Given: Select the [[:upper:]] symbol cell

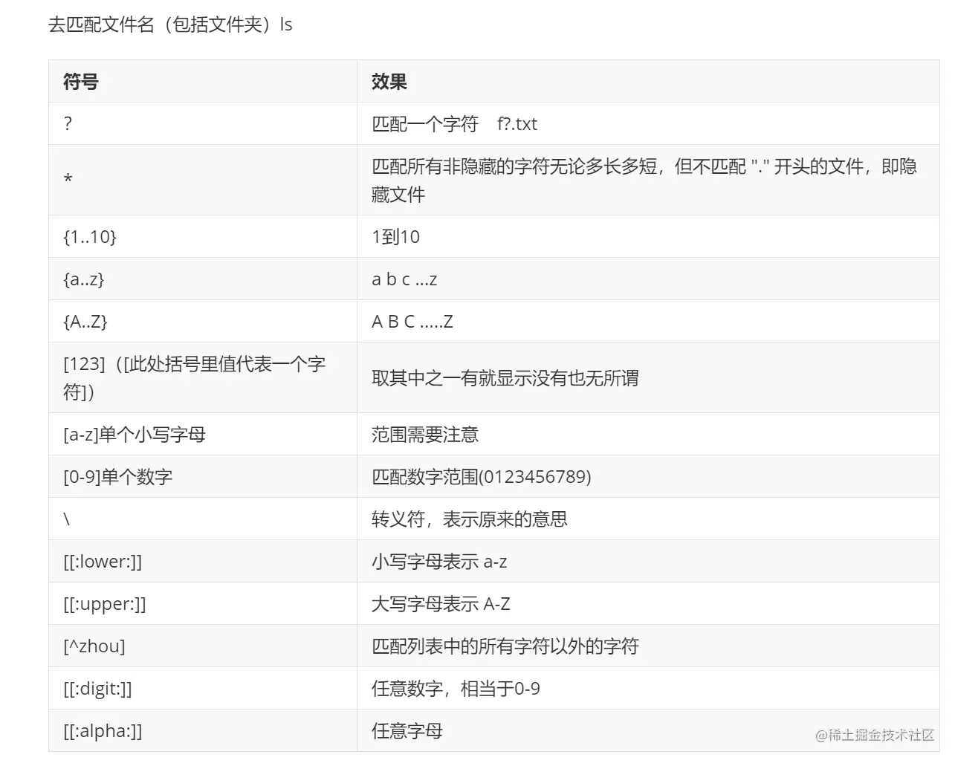Looking at the screenshot, I should pyautogui.click(x=101, y=603).
